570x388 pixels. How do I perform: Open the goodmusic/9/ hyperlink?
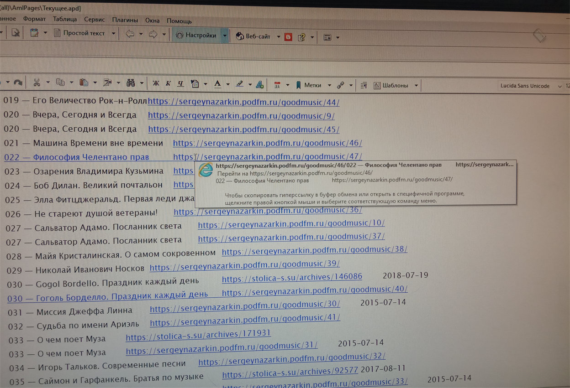241,116
